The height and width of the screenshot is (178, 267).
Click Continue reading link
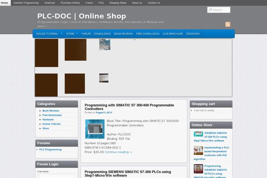[x=118, y=152]
